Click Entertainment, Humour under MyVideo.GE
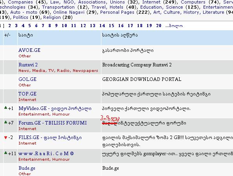 (x=44, y=114)
